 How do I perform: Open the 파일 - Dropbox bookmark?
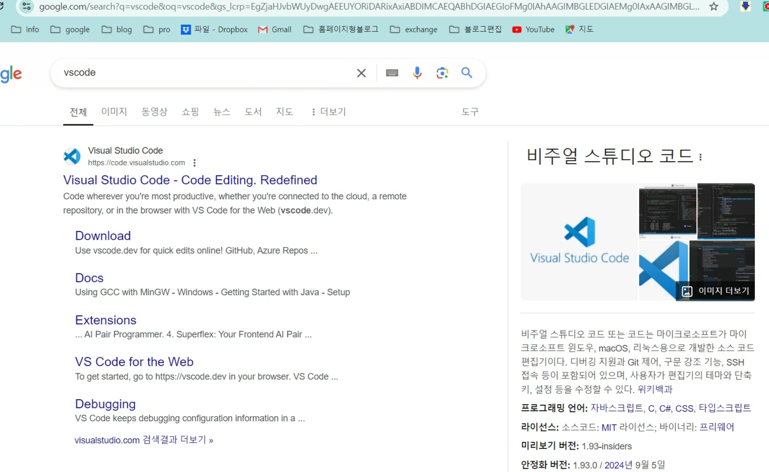pyautogui.click(x=214, y=29)
